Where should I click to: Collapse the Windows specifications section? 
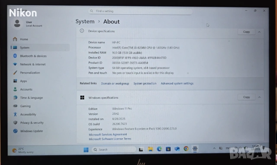259,97
